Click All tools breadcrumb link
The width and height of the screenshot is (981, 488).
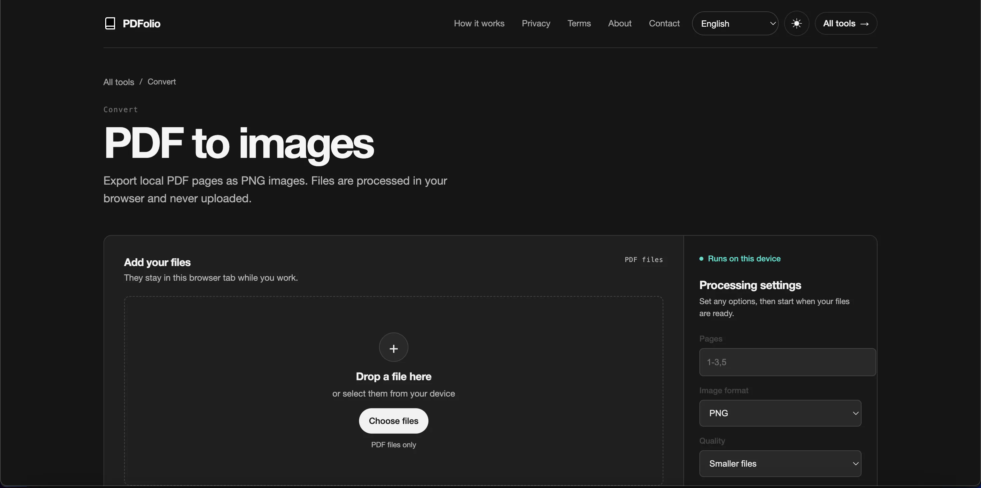(119, 82)
